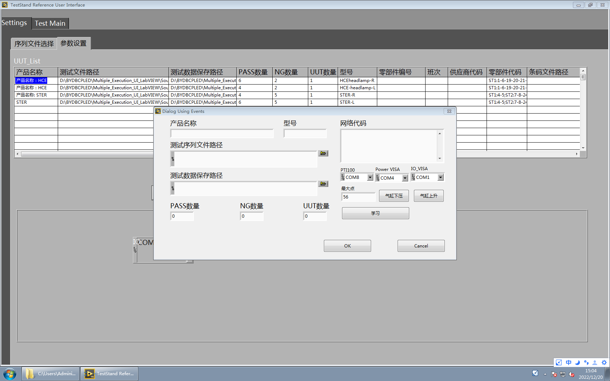Toggle the IME Chinese 中 language icon
610x381 pixels.
coord(569,362)
